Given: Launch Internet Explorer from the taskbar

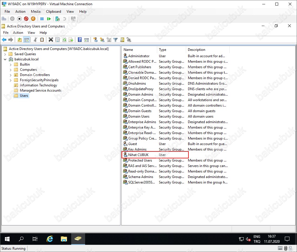Looking at the screenshot, I should tap(50, 239).
